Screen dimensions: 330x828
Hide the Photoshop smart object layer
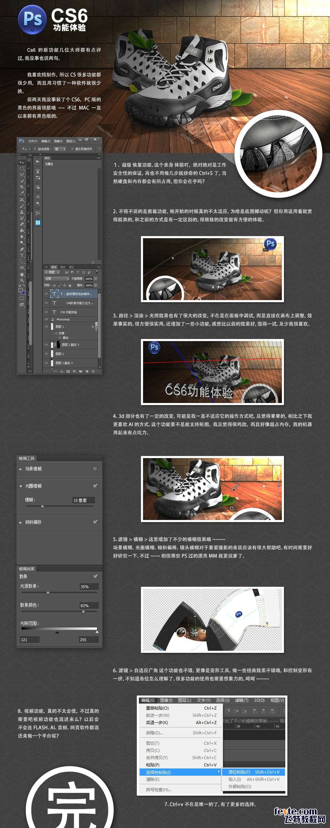pyautogui.click(x=46, y=319)
